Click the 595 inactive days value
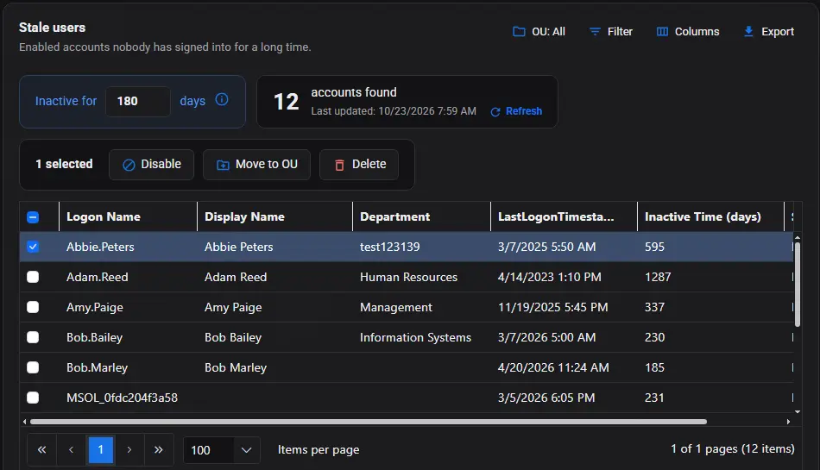Screen dimensions: 820x470 655,247
